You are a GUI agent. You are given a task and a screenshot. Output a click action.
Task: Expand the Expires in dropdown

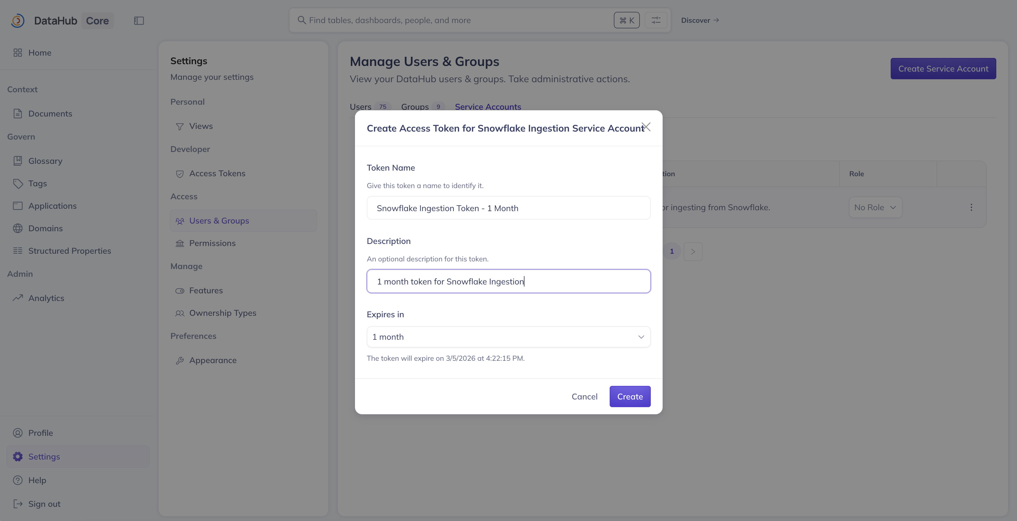508,337
